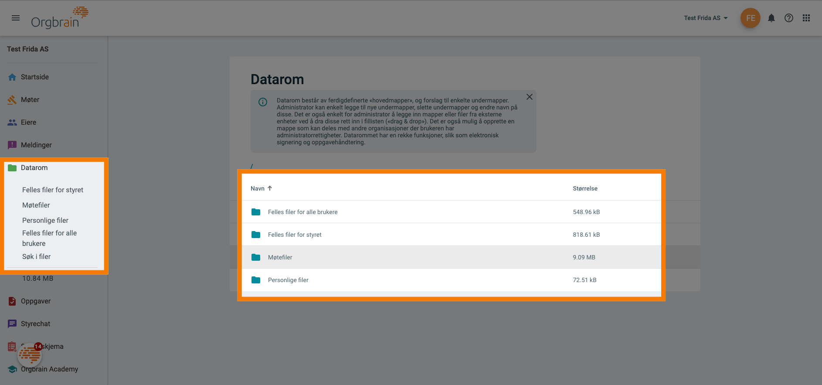Viewport: 822px width, 385px height.
Task: Click the Møtefiler folder icon in table
Action: pyautogui.click(x=256, y=257)
